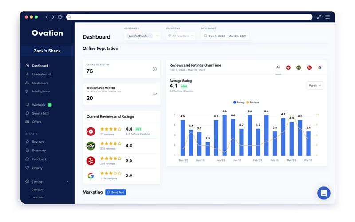Screen dimensions: 355x222
Task: Click the green Winback notification badge
Action: coord(50,105)
